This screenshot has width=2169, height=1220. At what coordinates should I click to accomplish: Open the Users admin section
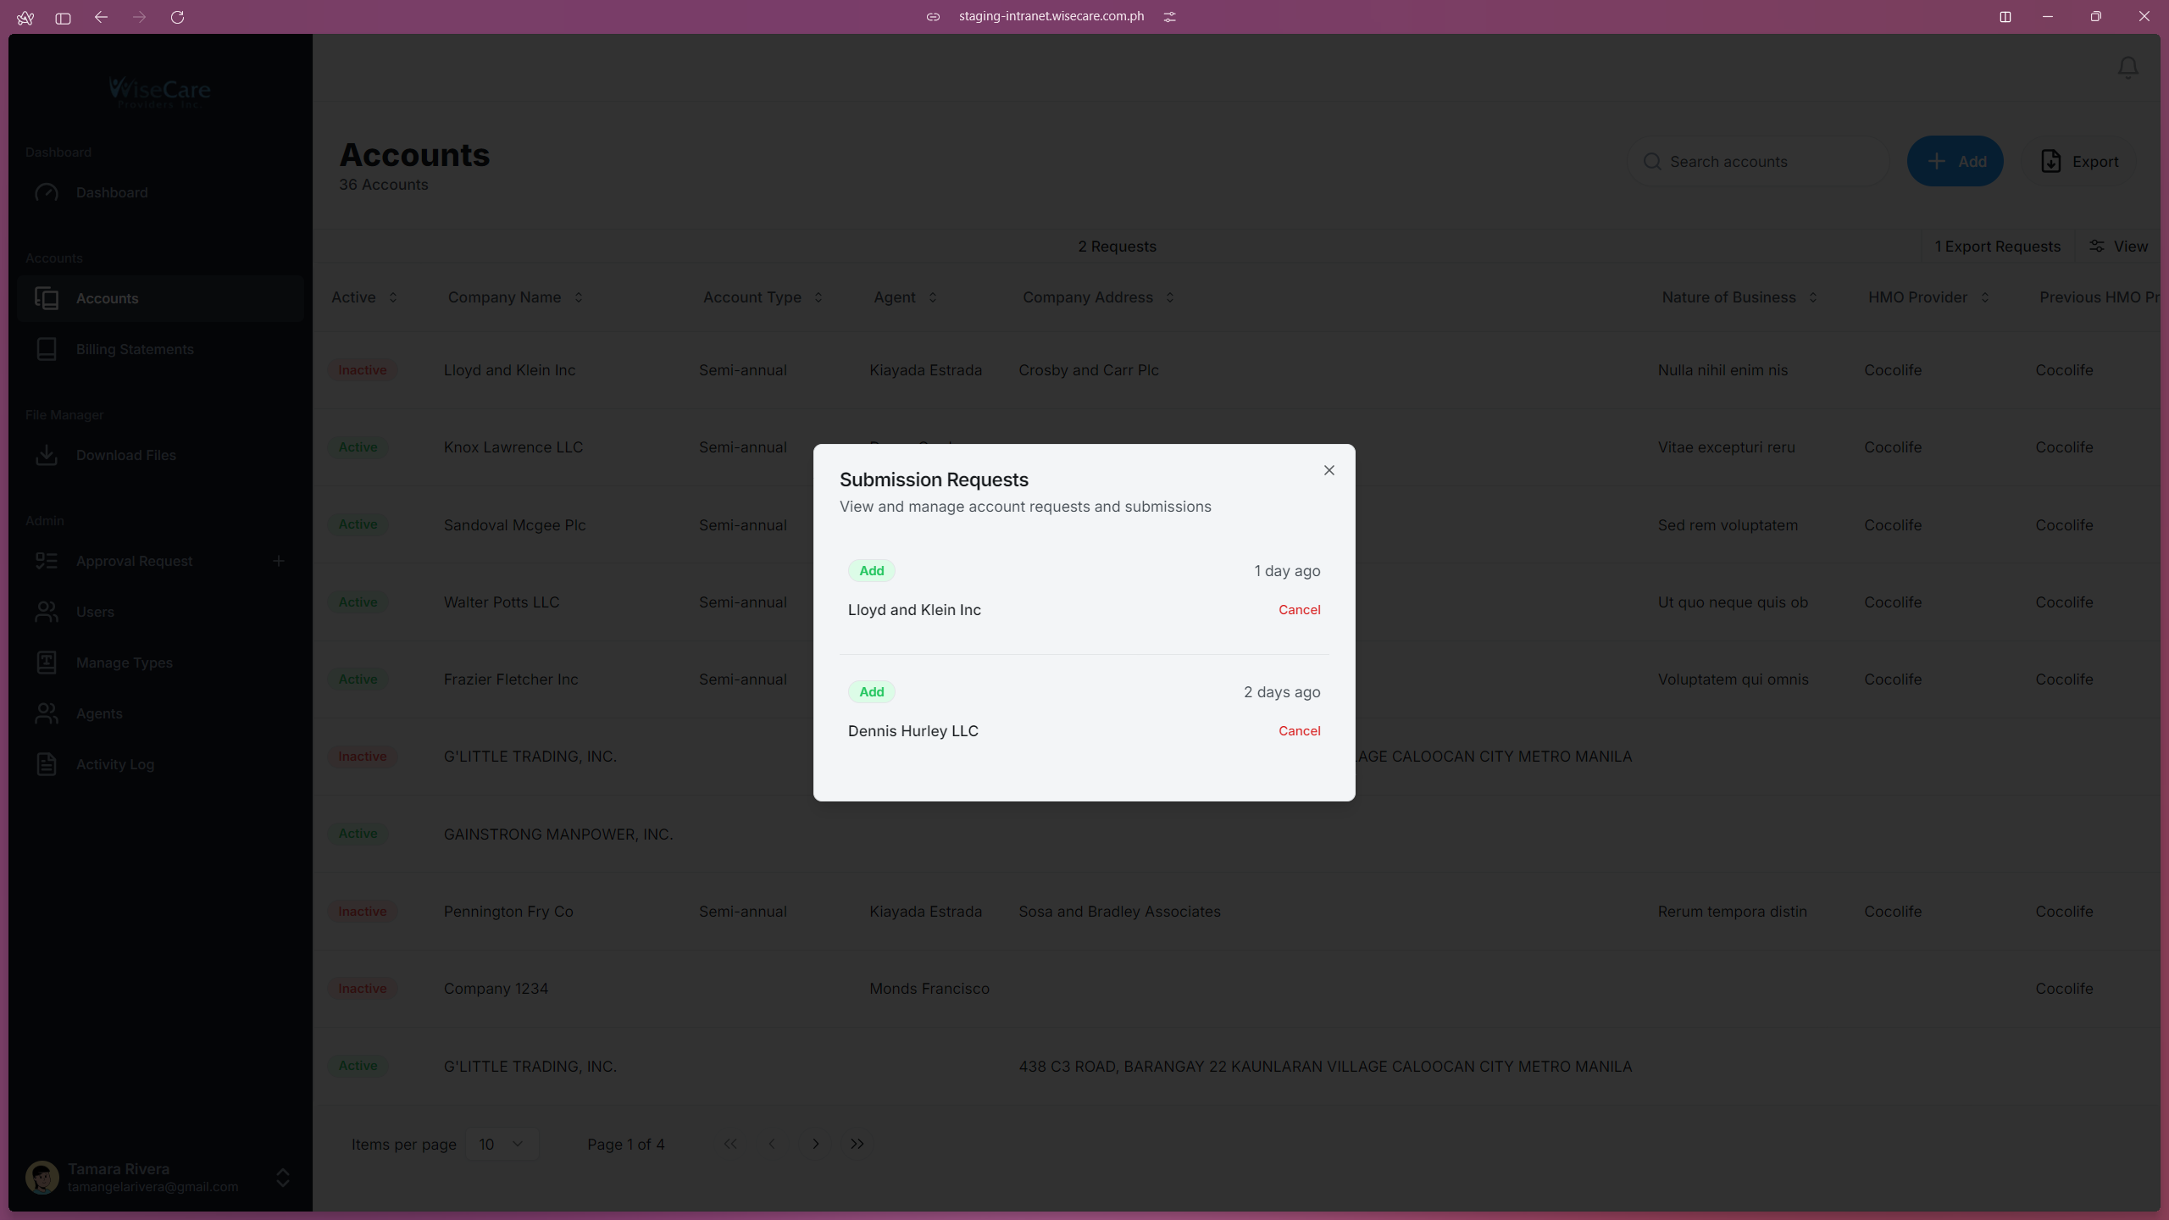coord(96,612)
